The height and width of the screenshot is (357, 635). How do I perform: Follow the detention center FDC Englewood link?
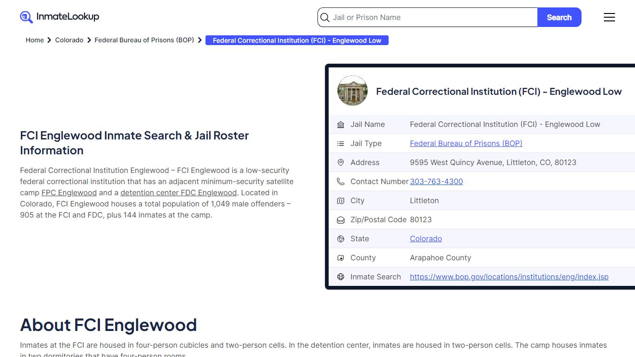click(179, 193)
